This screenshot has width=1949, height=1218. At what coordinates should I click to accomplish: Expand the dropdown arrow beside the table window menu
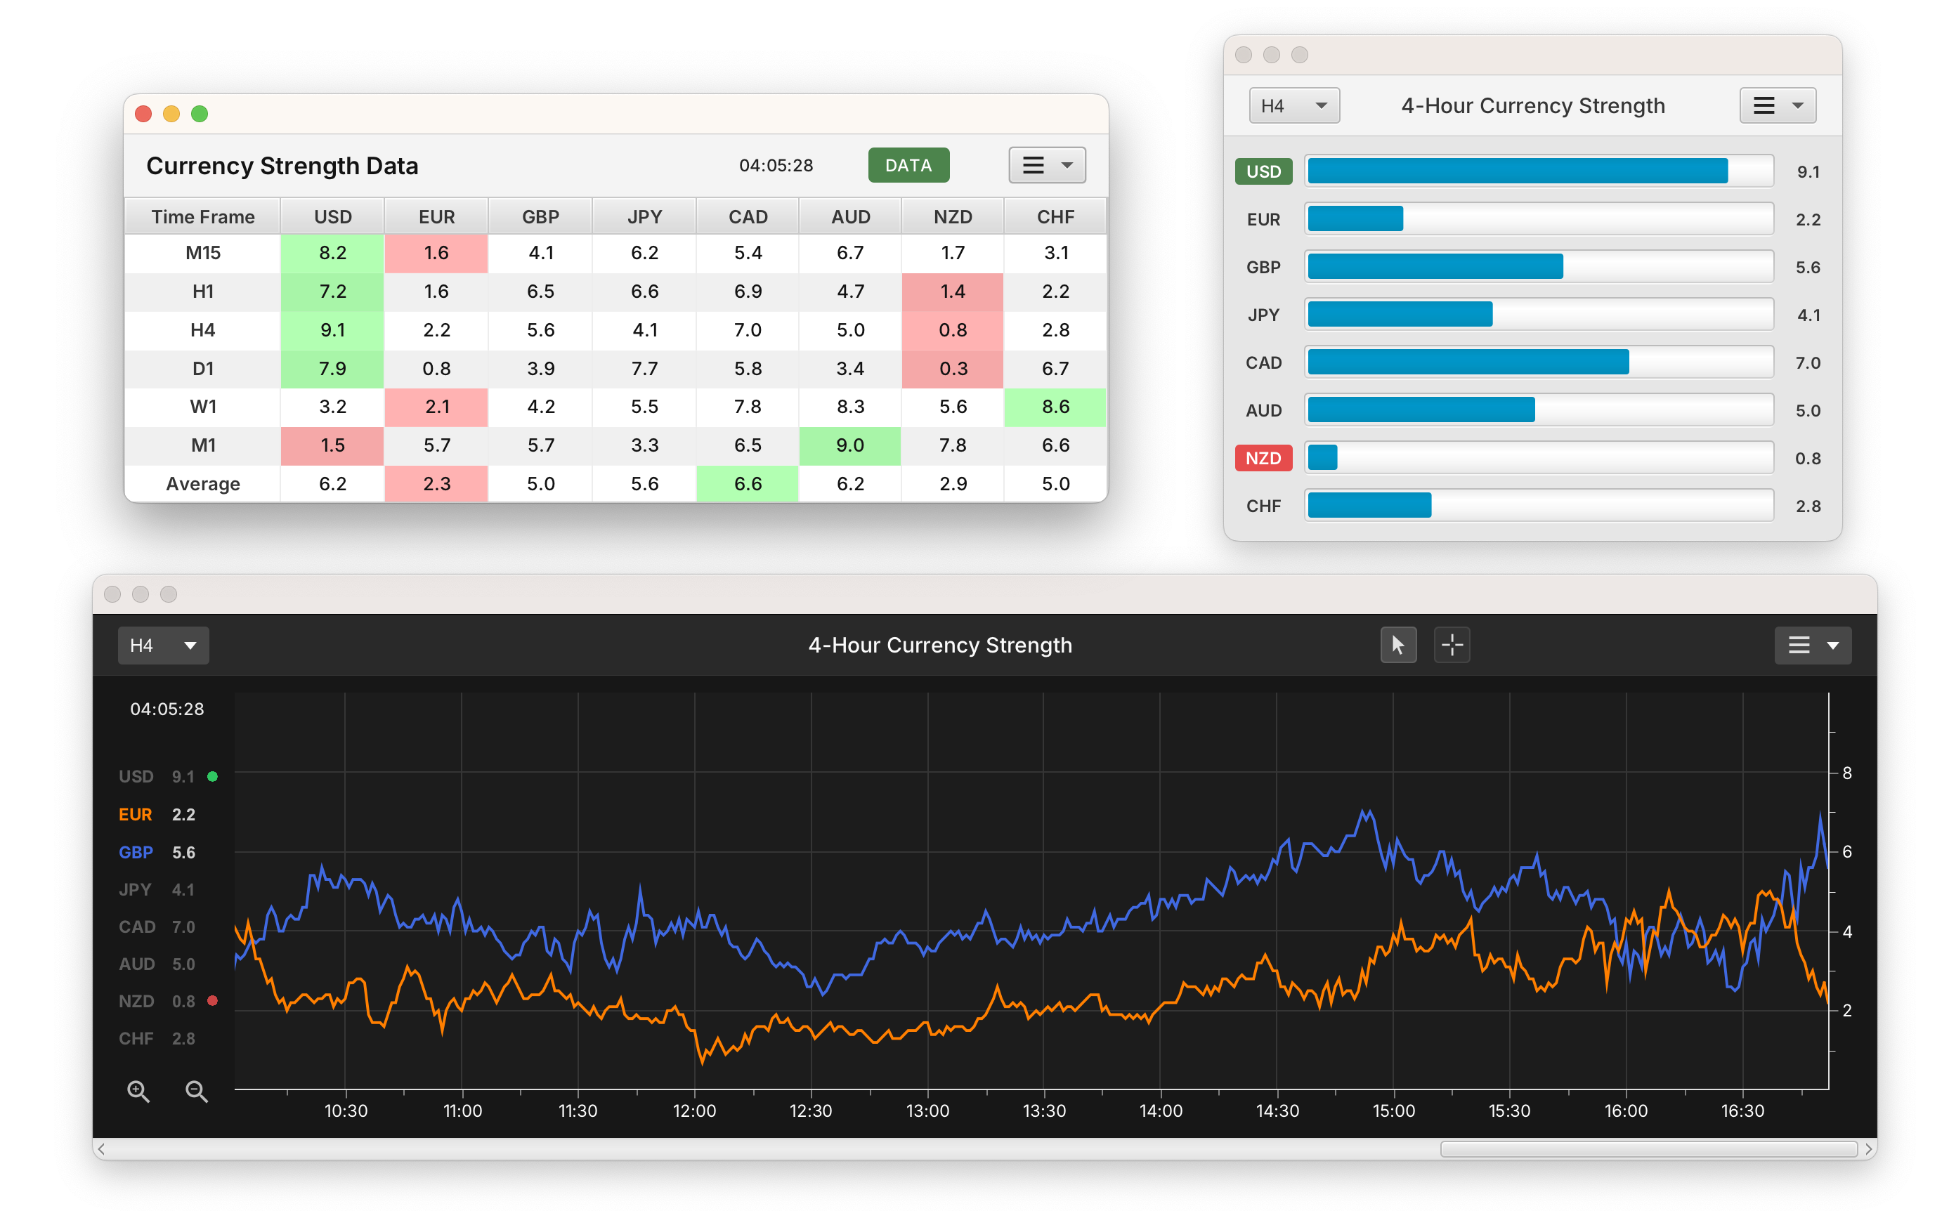point(1067,165)
